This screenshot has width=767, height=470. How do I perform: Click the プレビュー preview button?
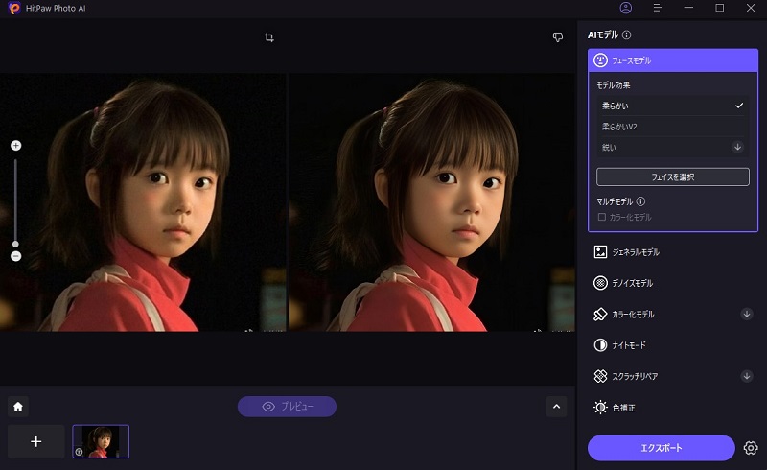click(x=287, y=407)
